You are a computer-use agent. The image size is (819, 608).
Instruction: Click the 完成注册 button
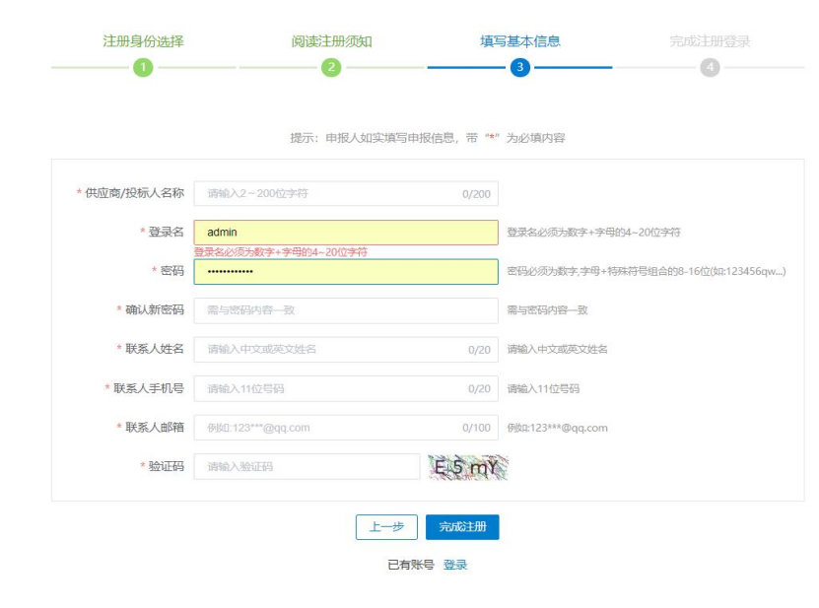pos(462,527)
